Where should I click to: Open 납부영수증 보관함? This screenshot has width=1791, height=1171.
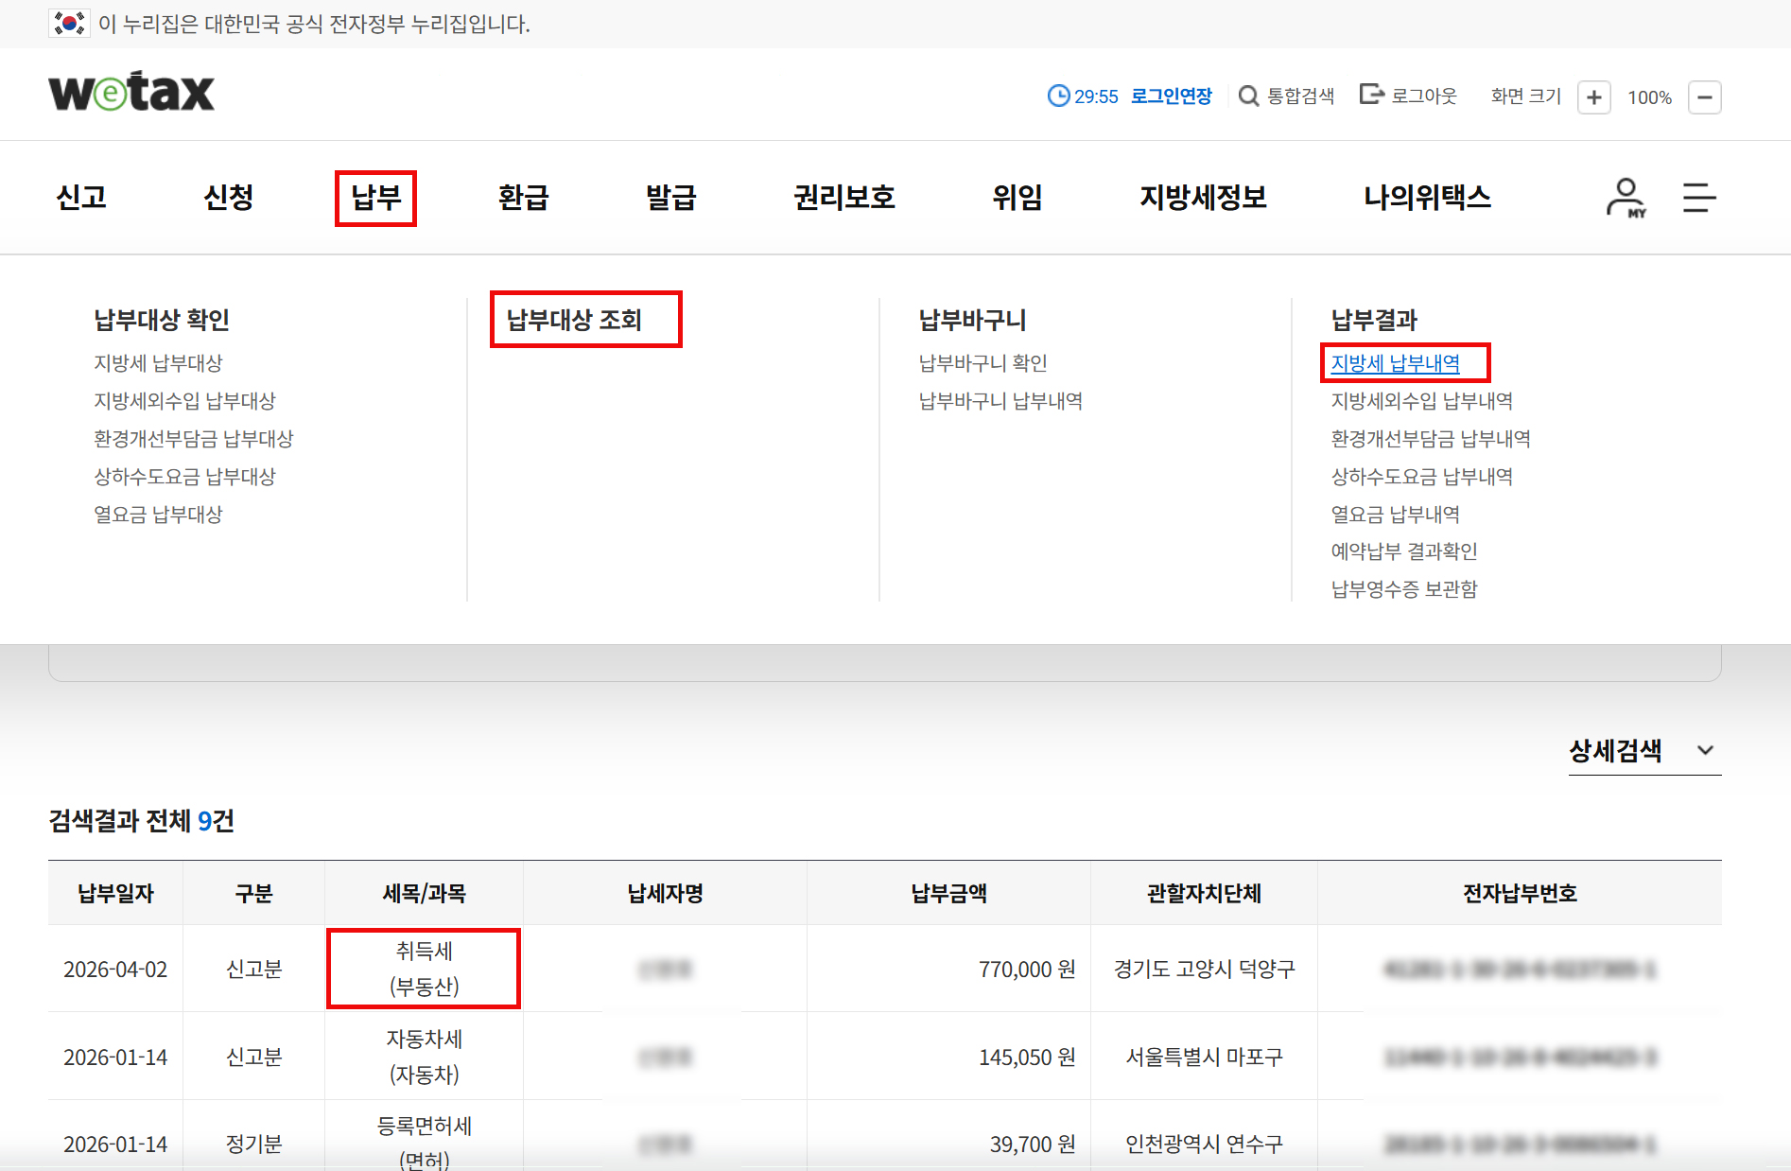click(x=1403, y=589)
